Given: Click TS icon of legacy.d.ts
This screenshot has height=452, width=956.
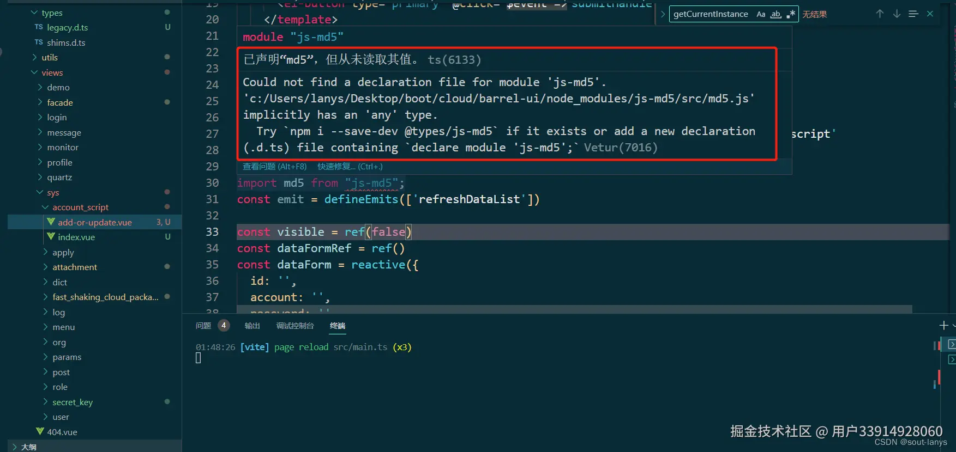Looking at the screenshot, I should pos(39,27).
